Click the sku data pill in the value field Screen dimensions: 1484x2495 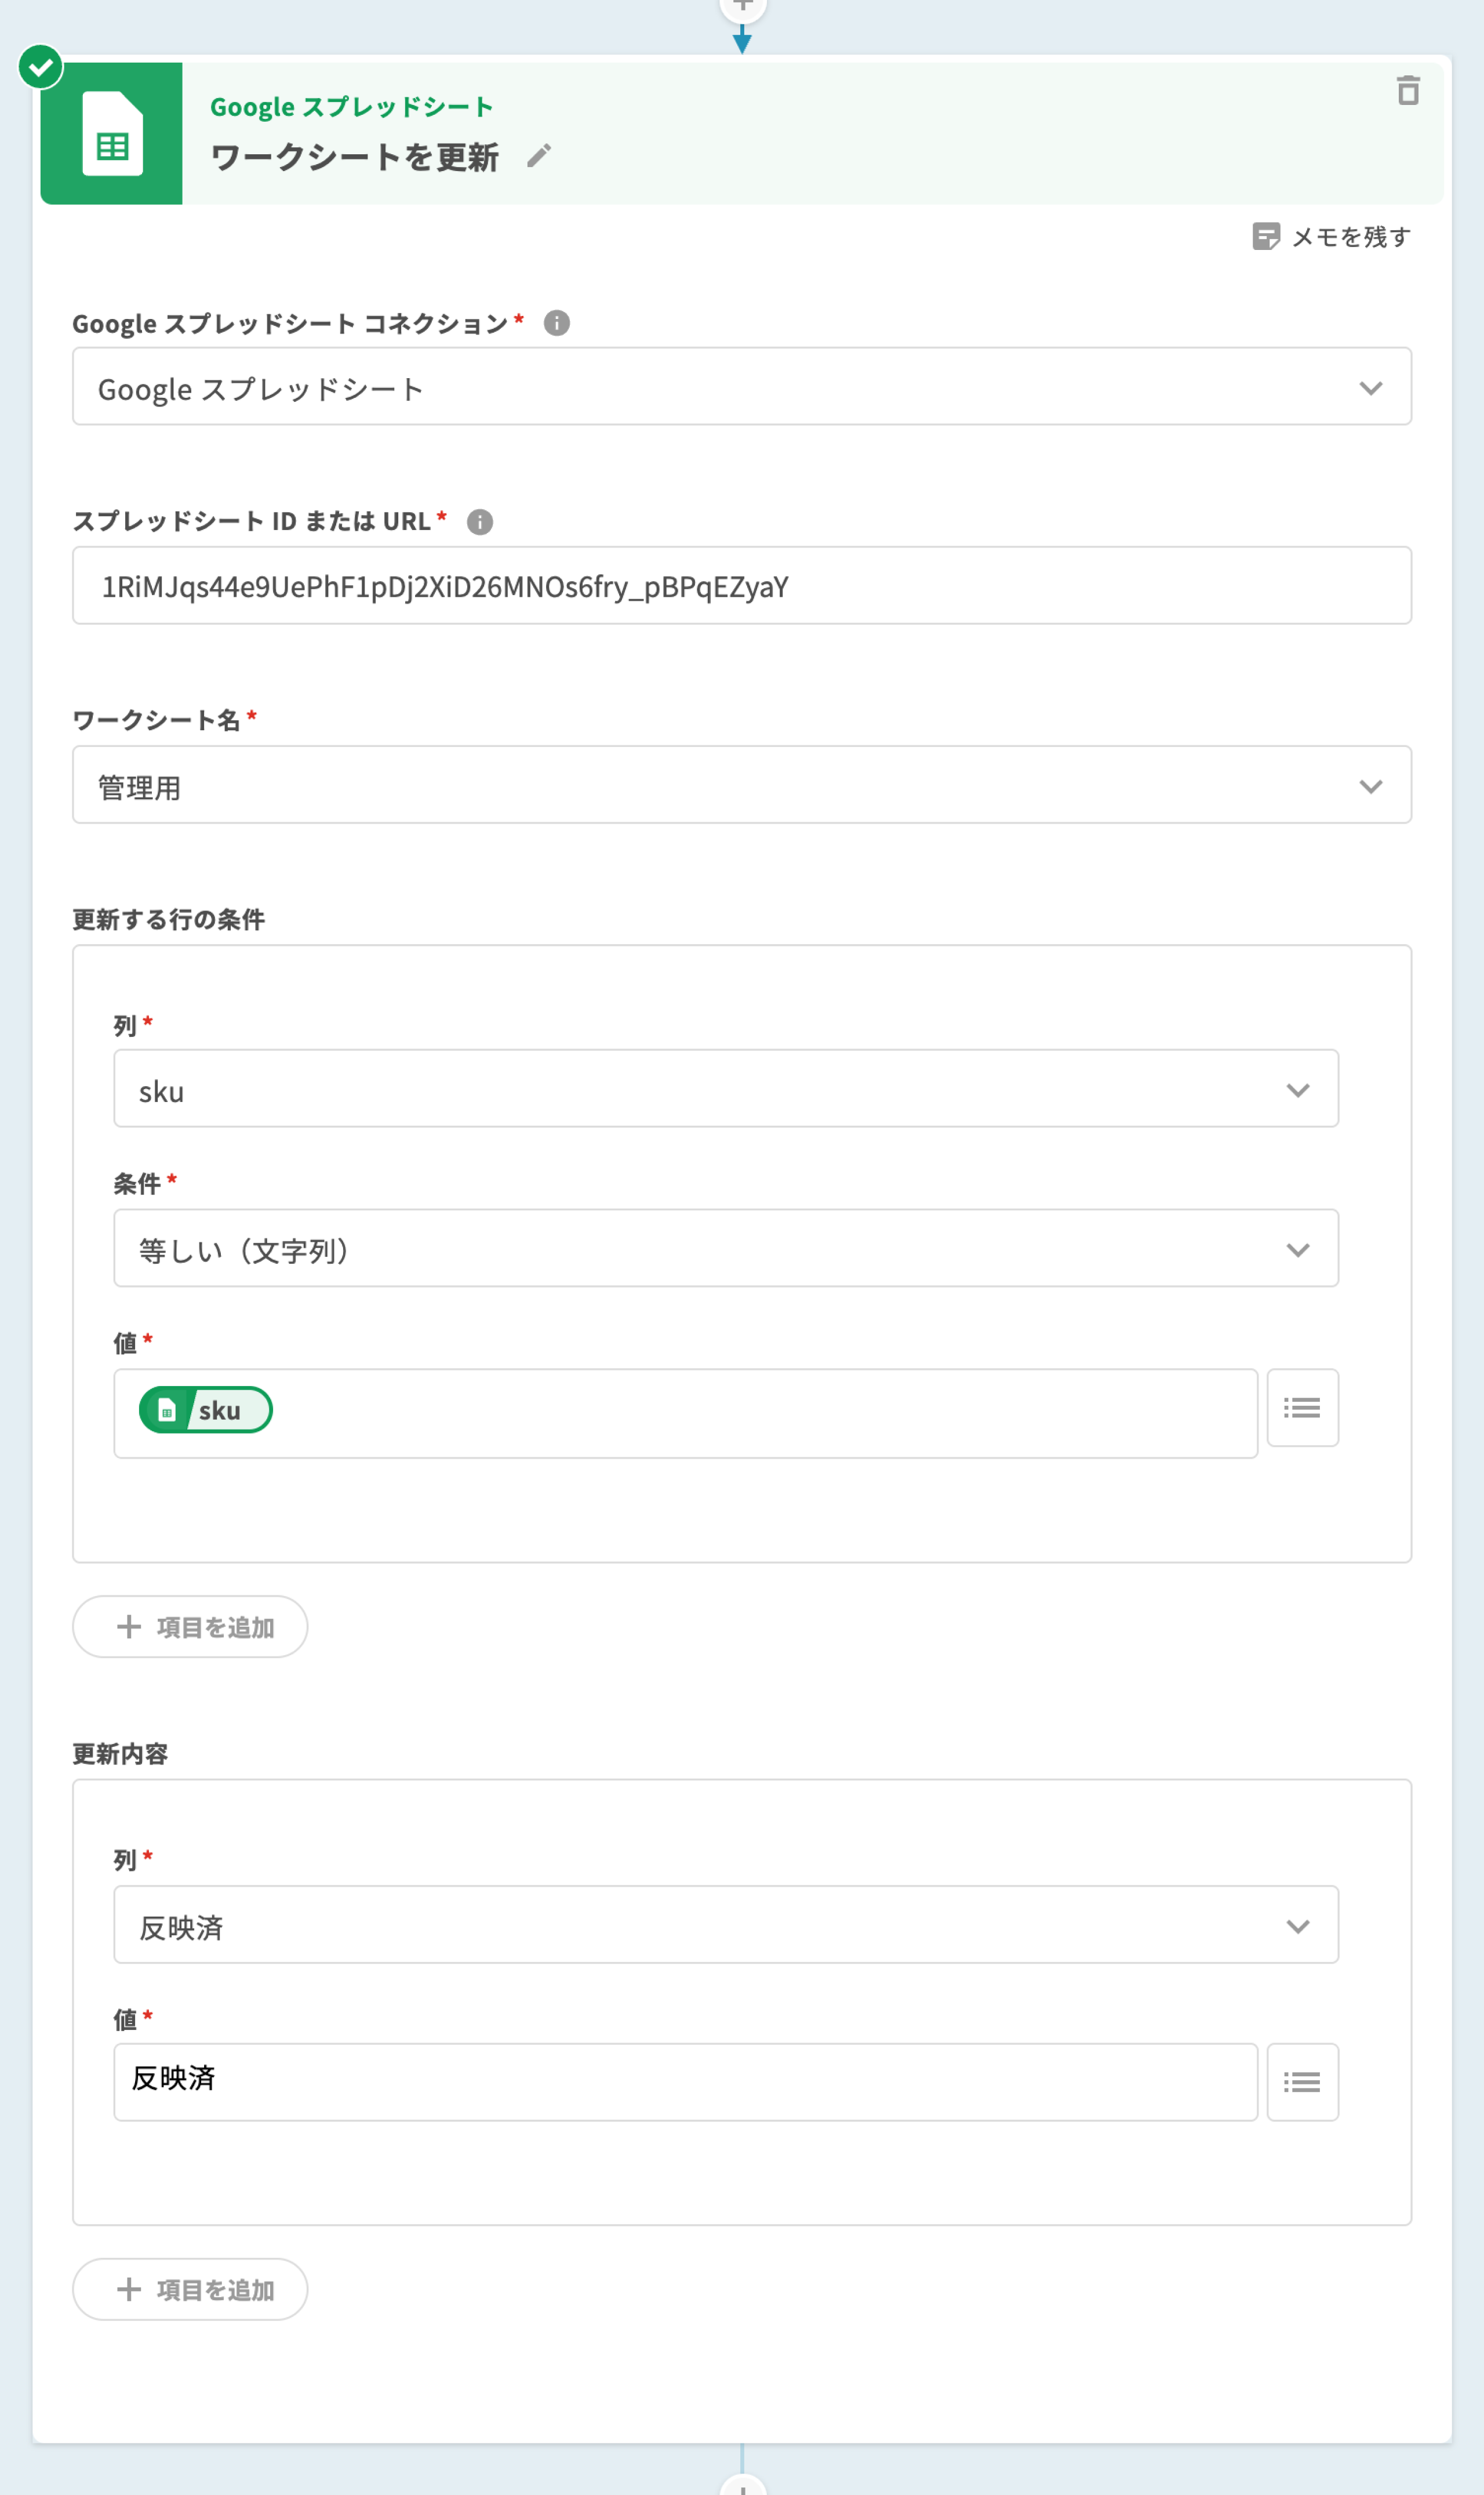[206, 1409]
